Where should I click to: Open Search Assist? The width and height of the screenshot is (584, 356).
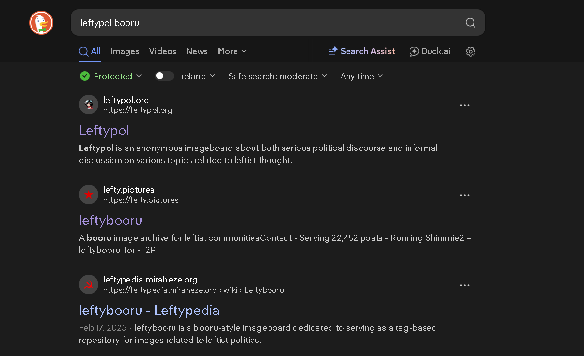click(x=362, y=51)
